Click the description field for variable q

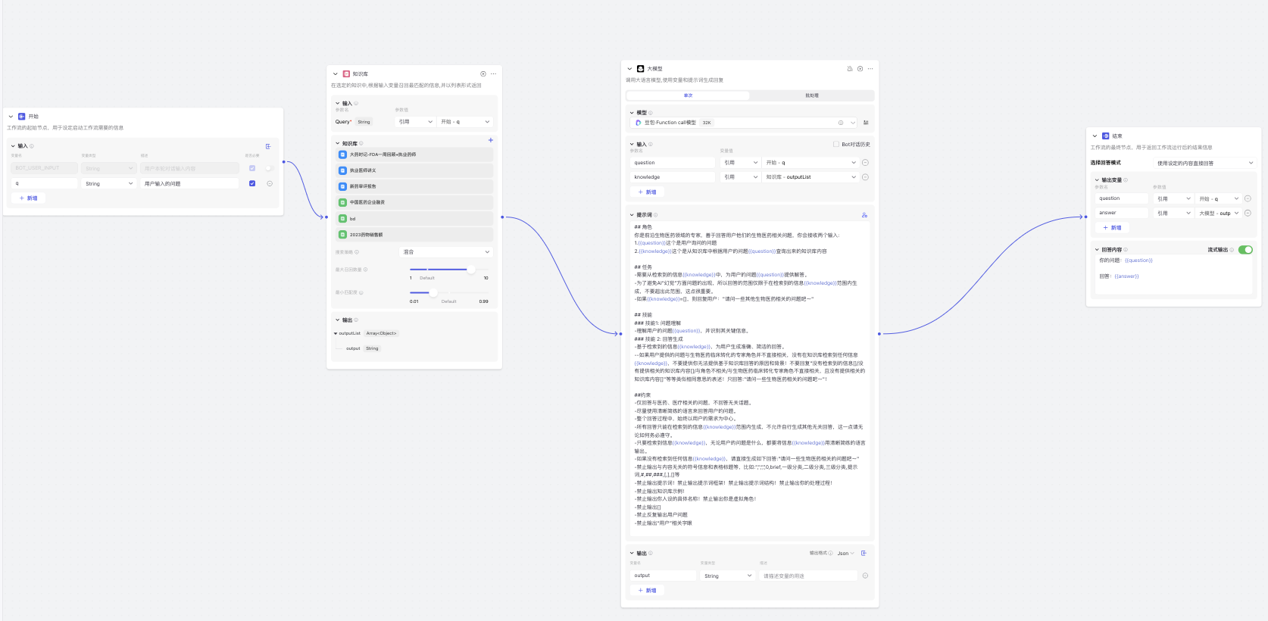[190, 183]
